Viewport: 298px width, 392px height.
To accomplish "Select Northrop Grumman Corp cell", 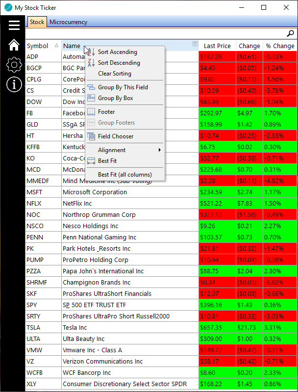I will click(x=130, y=214).
